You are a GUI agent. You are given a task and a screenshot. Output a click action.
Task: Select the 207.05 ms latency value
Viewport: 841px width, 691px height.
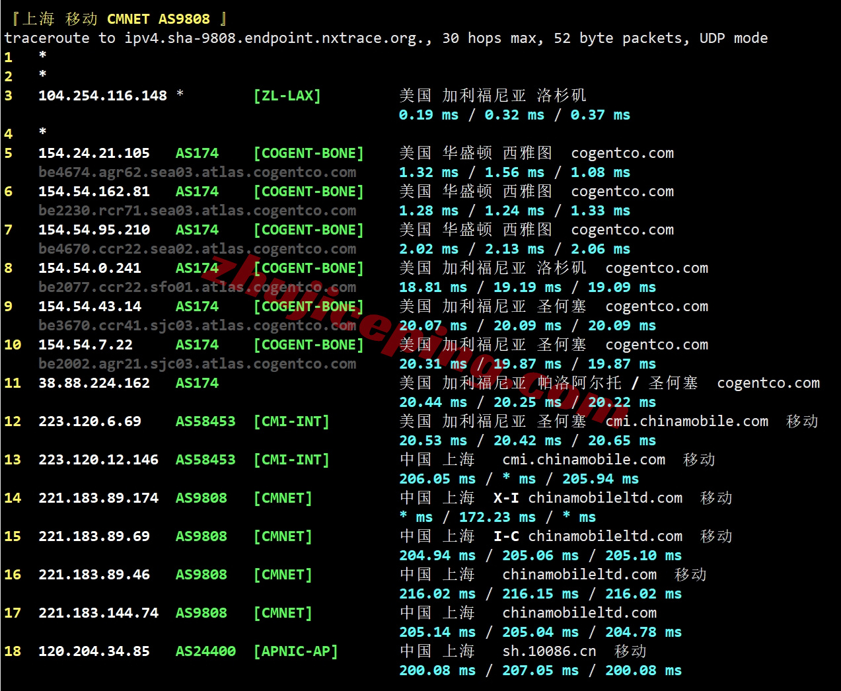click(540, 671)
